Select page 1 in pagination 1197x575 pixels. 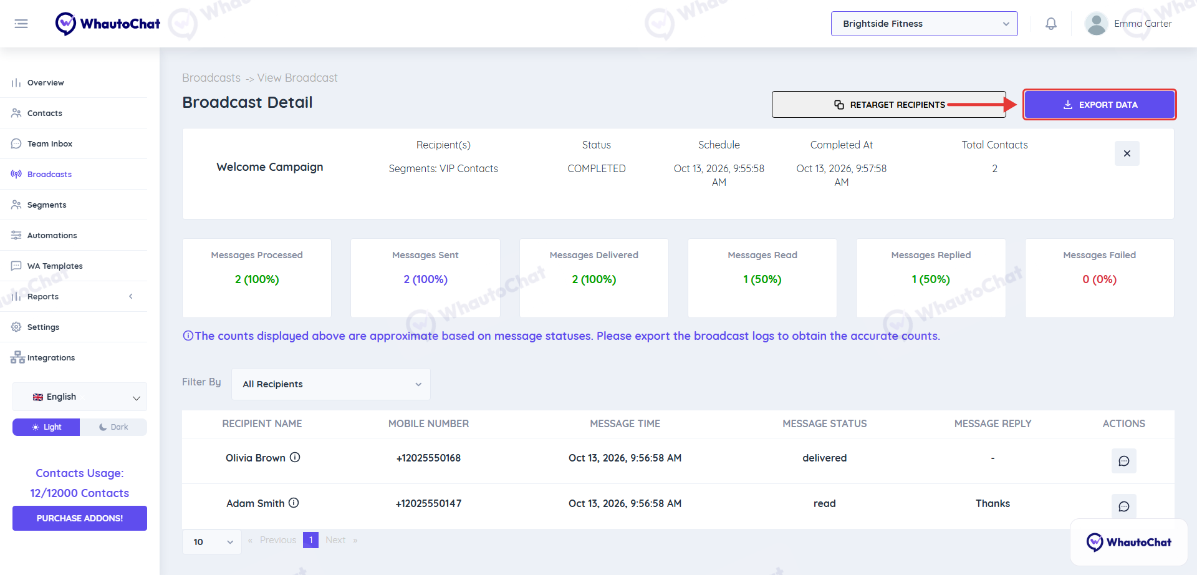[x=310, y=540]
